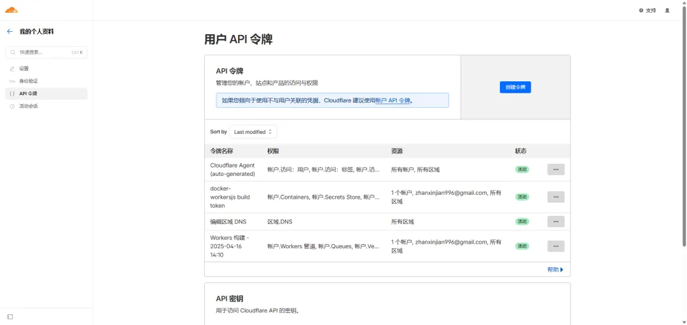Open the user account profile icon
Screen dimensions: 687x325
(x=667, y=10)
